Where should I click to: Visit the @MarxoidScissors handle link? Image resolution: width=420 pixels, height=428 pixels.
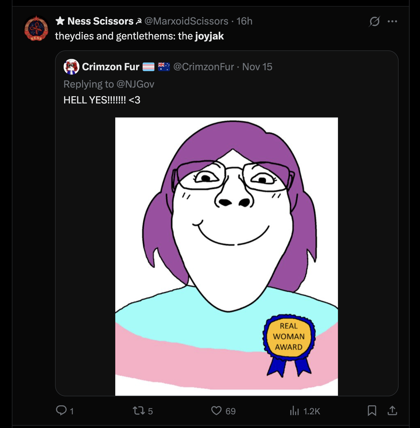(x=186, y=21)
